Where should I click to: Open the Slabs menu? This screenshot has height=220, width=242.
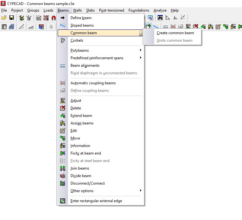pos(90,10)
